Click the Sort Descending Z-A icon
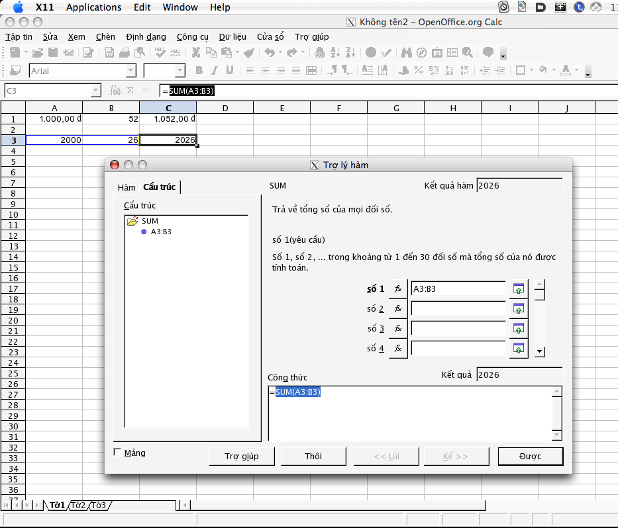 (x=350, y=52)
